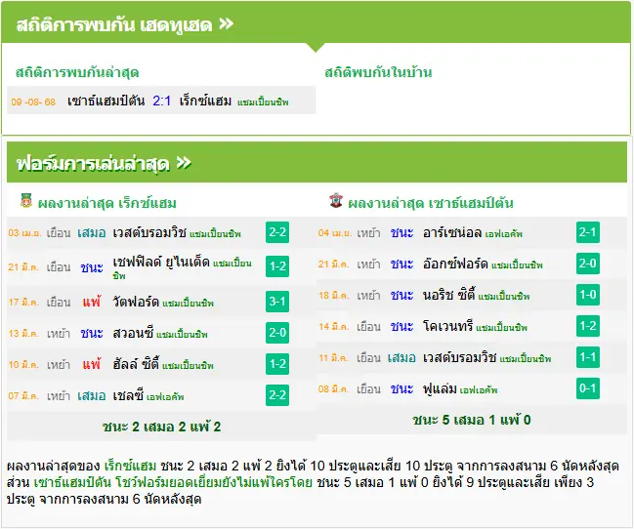Click the Chelsea 2-2 score badge

click(277, 395)
